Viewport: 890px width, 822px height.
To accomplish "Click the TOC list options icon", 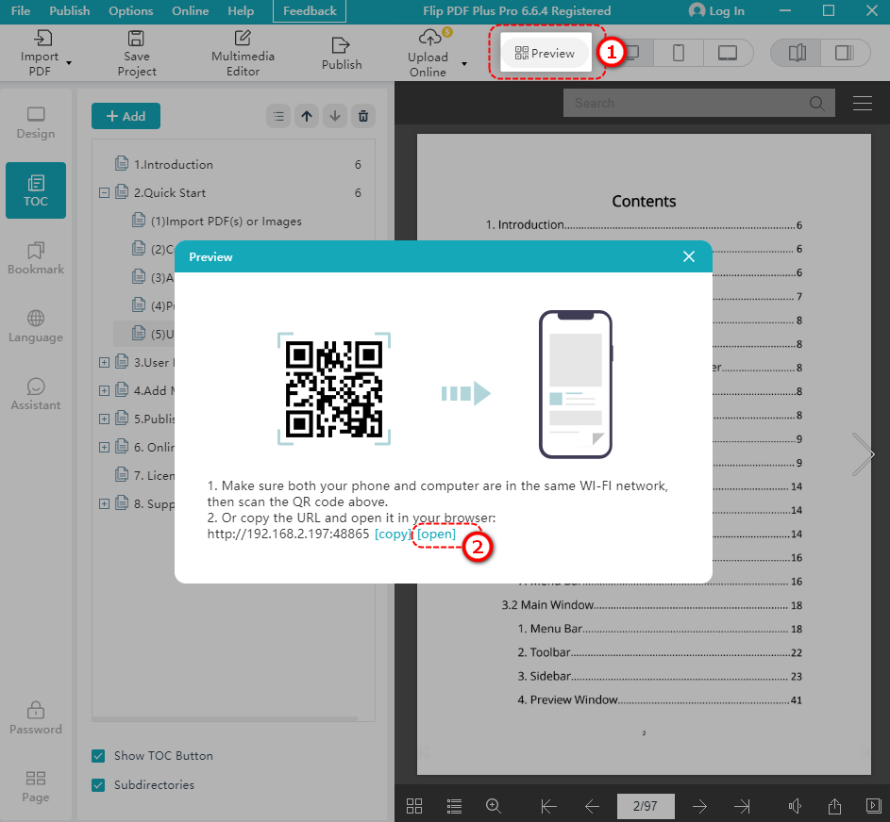I will click(278, 116).
